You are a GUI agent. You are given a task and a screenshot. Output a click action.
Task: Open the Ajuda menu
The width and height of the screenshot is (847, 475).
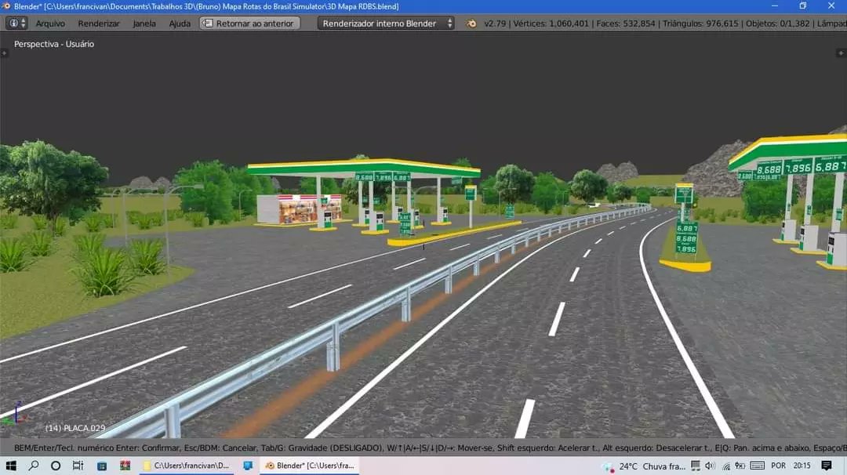[x=180, y=24]
